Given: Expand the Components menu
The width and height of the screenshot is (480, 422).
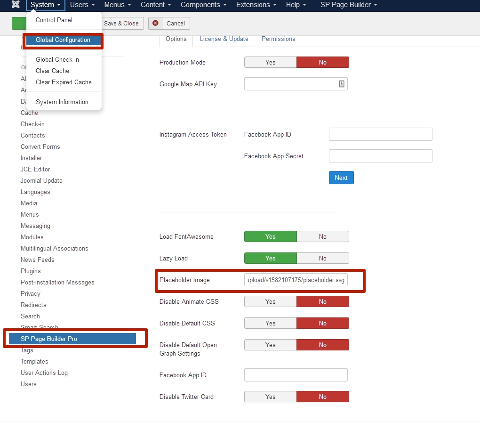Looking at the screenshot, I should click(203, 5).
